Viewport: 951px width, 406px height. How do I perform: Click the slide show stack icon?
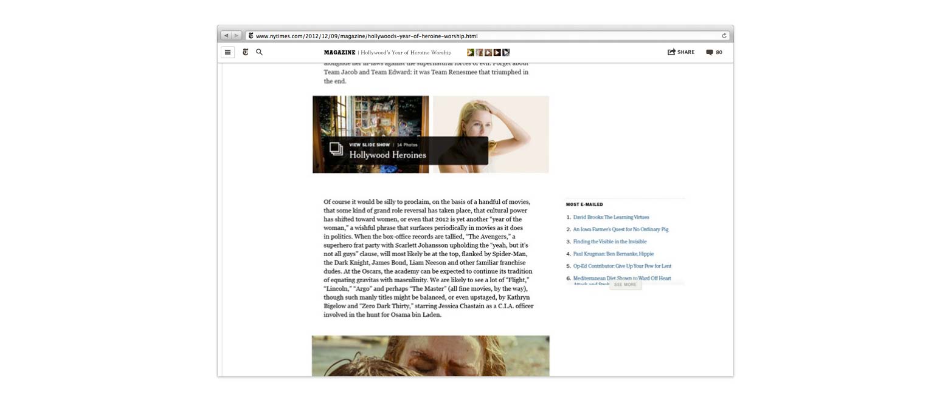[336, 149]
